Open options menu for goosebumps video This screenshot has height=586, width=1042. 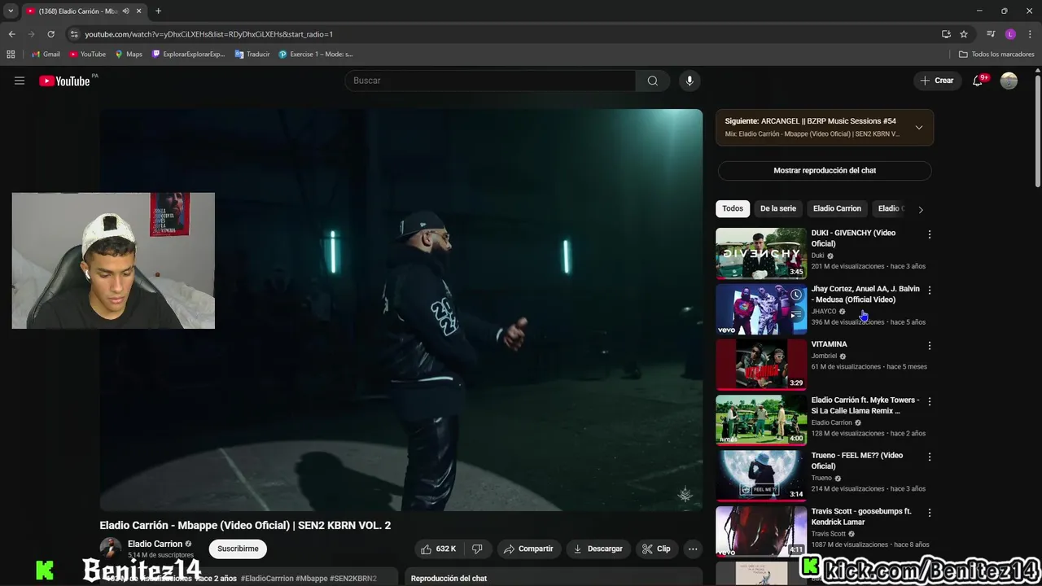[x=929, y=513]
